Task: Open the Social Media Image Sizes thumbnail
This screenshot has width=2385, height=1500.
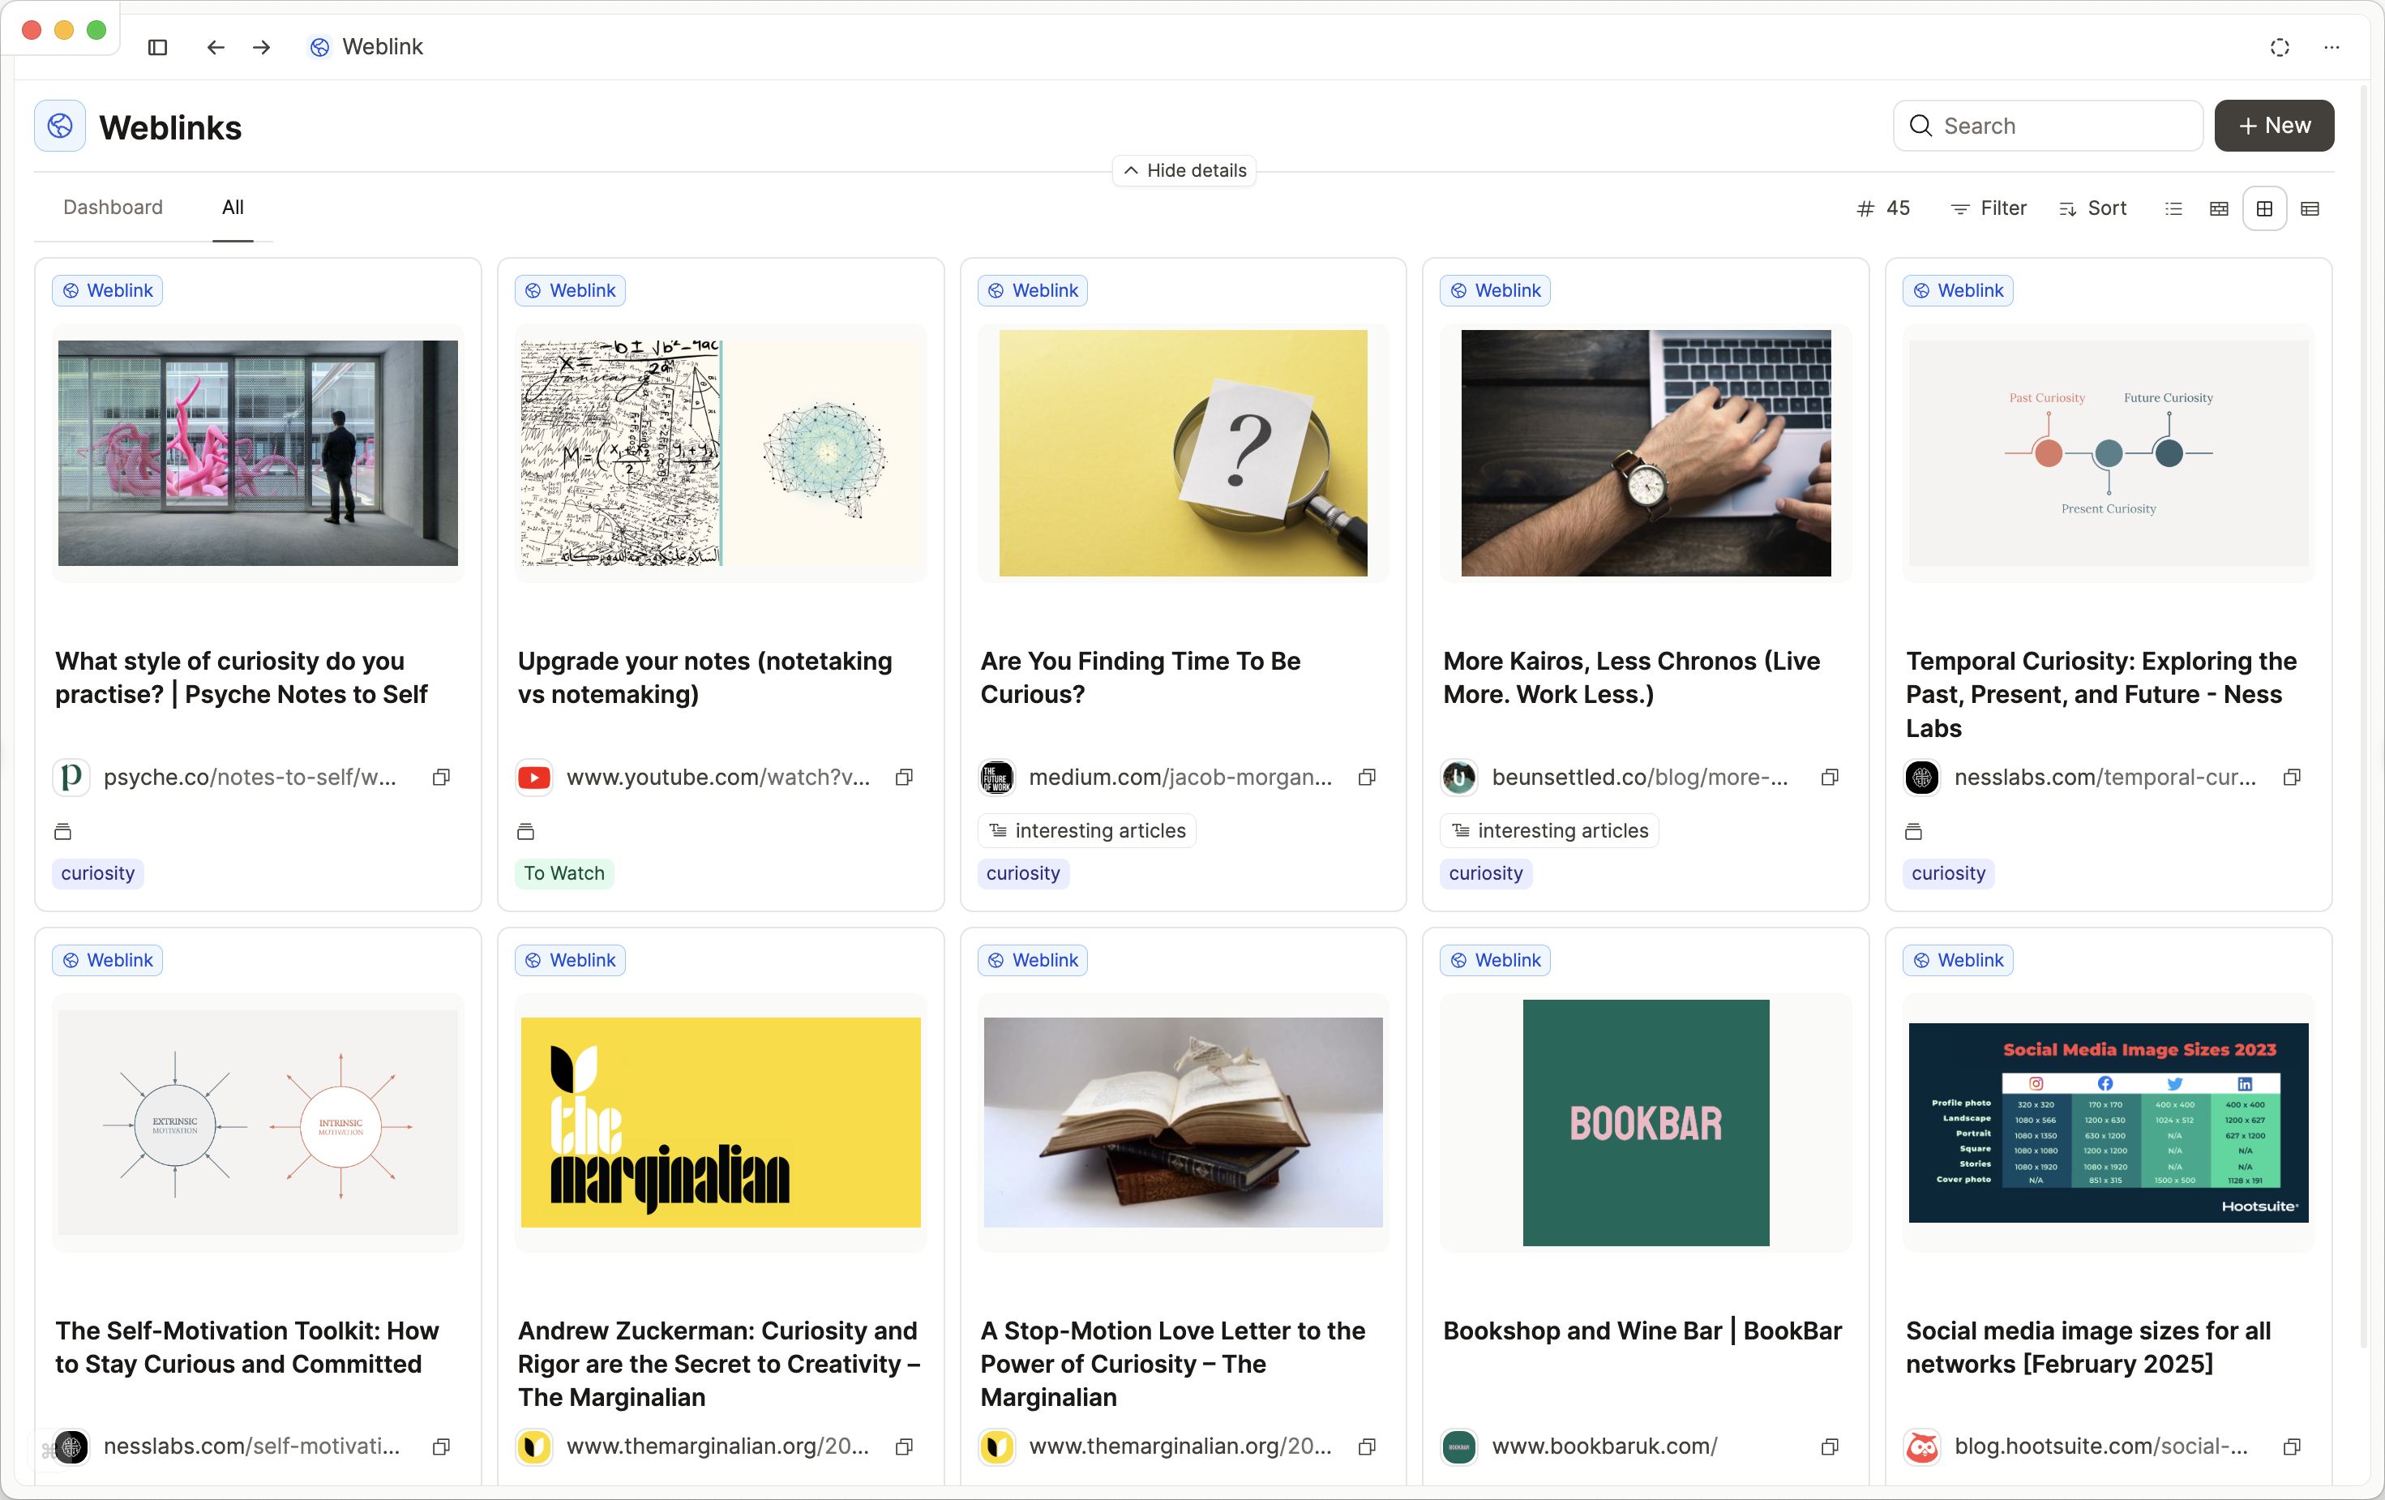Action: tap(2108, 1122)
